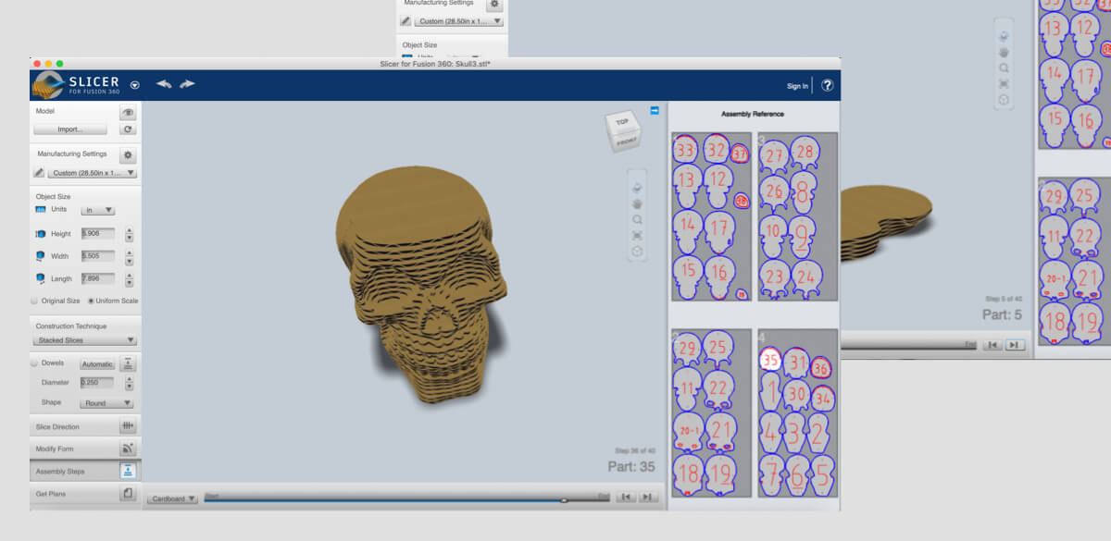Click the Slicer for Fusion 360 logo
Viewport: 1111px width, 541px height.
coord(76,85)
